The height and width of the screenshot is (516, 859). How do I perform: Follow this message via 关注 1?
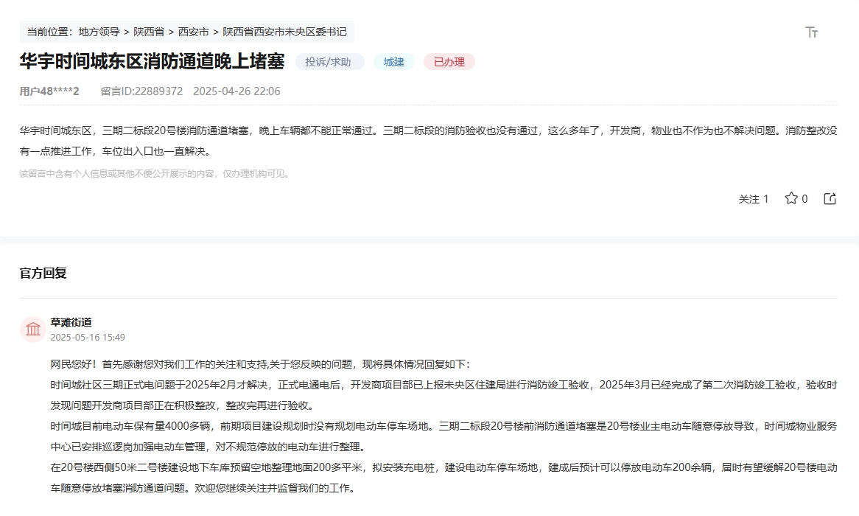coord(753,199)
